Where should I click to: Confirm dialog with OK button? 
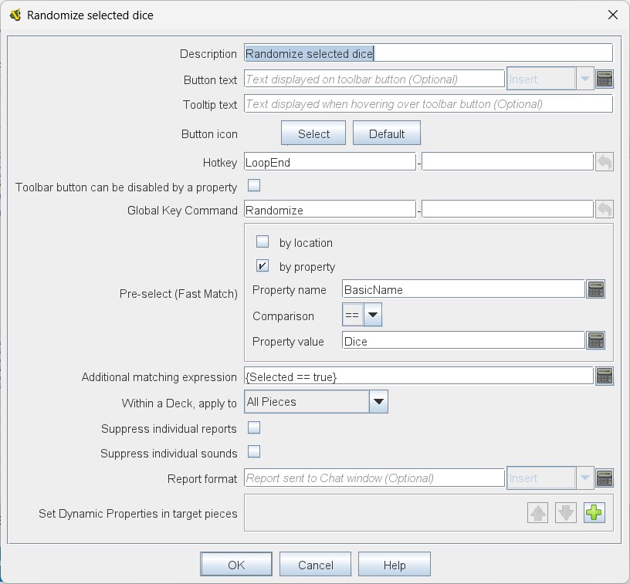[235, 565]
